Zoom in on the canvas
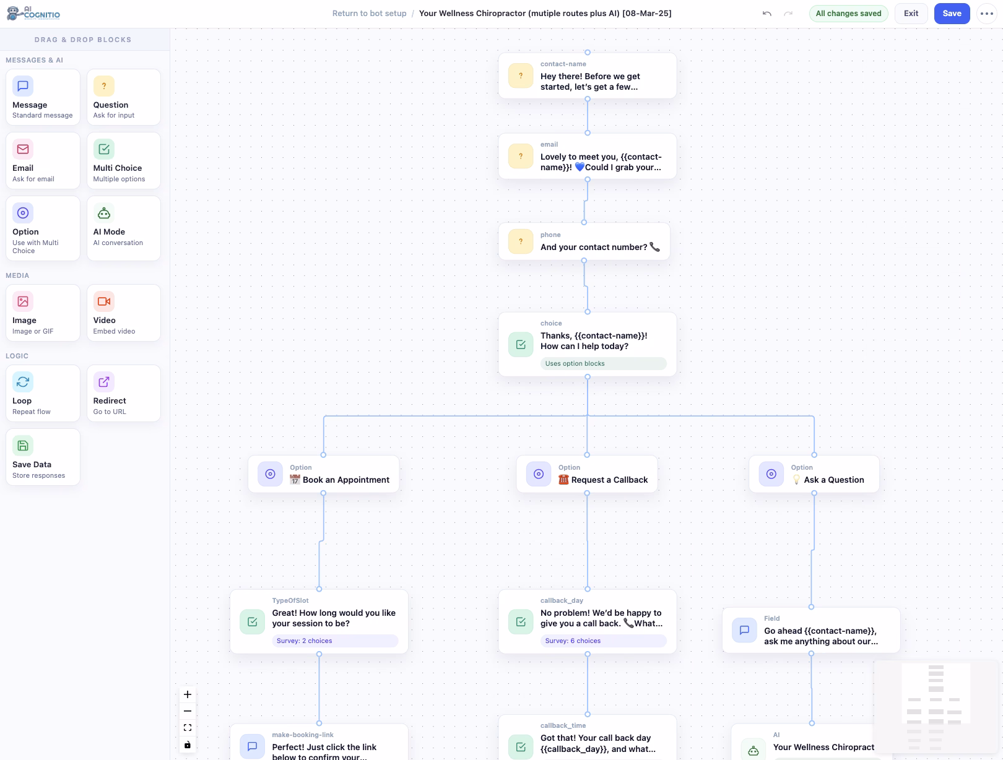1003x760 pixels. click(x=188, y=694)
